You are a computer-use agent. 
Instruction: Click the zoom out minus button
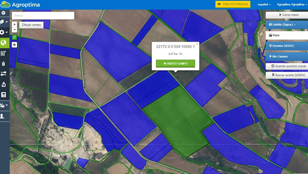(x=14, y=30)
